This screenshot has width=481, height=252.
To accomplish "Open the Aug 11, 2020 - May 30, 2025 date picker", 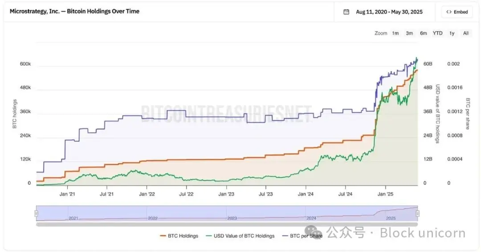I will pyautogui.click(x=389, y=12).
